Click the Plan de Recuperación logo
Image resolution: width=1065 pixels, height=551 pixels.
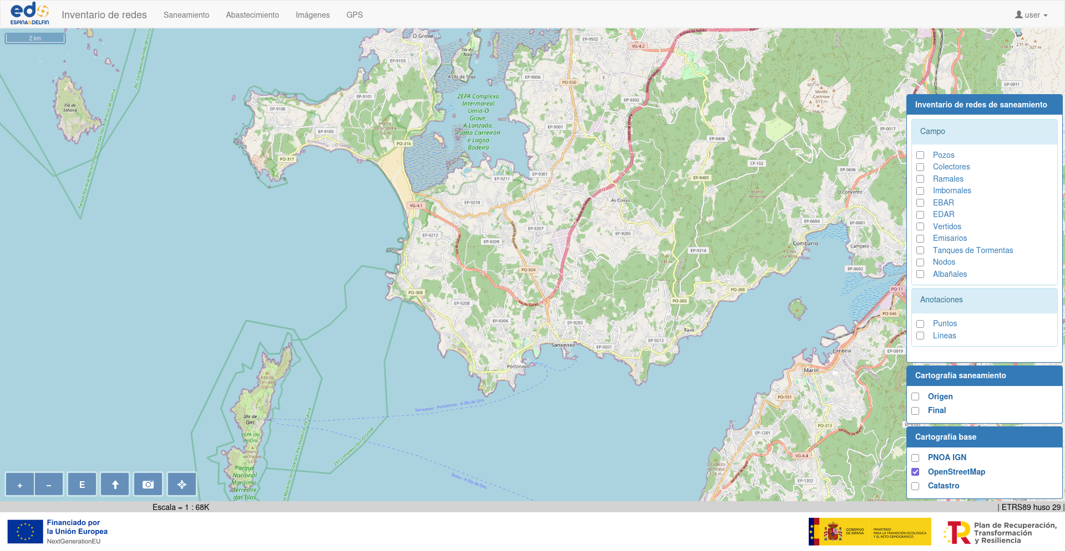click(1000, 532)
